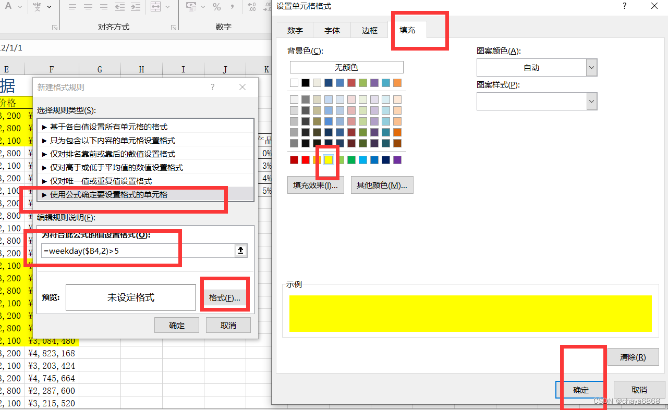Click column header G in spreadsheet

pyautogui.click(x=100, y=69)
